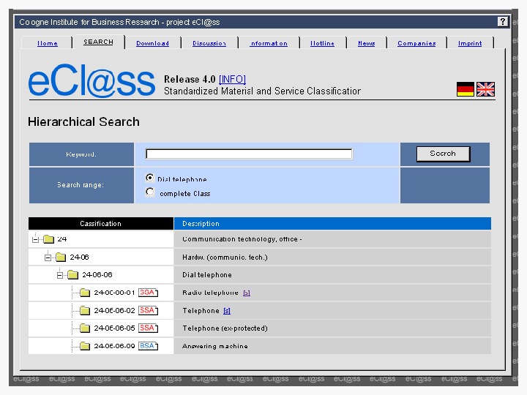The image size is (527, 395).
Task: Open the [INFO] release link
Action: (232, 79)
